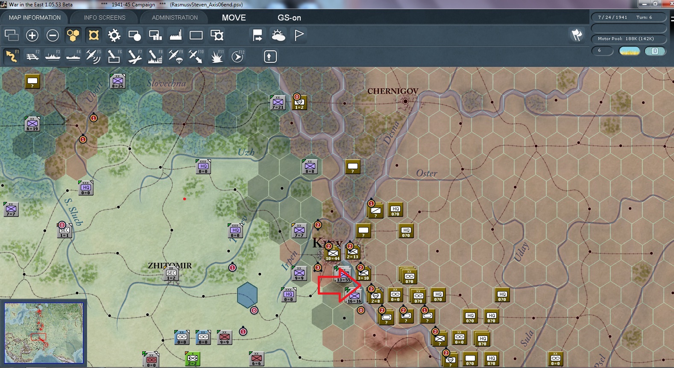Select the F8 bomb city mode
The image size is (674, 368).
[155, 56]
